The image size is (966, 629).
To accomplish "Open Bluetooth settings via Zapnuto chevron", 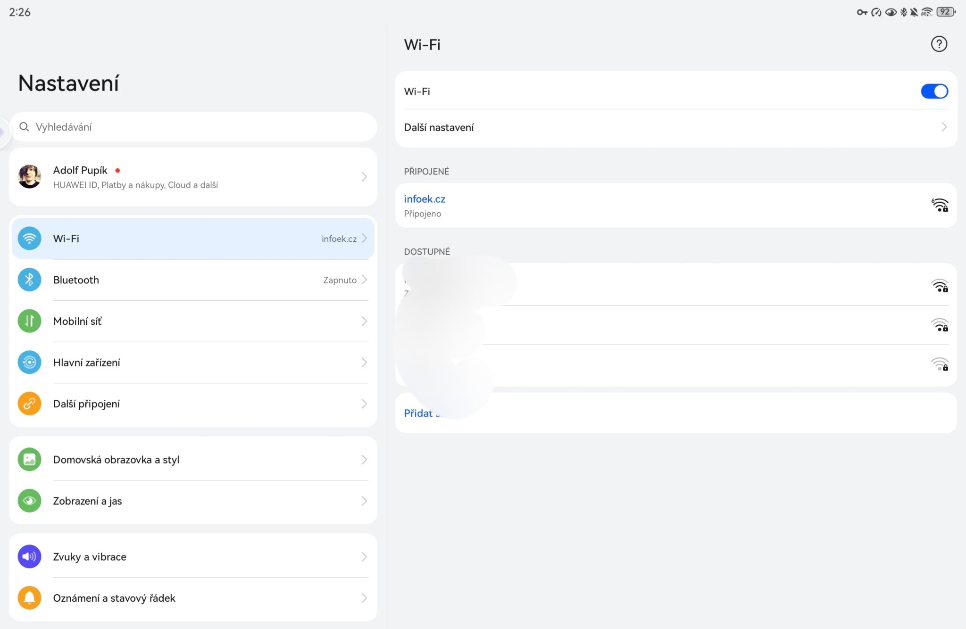I will point(364,280).
